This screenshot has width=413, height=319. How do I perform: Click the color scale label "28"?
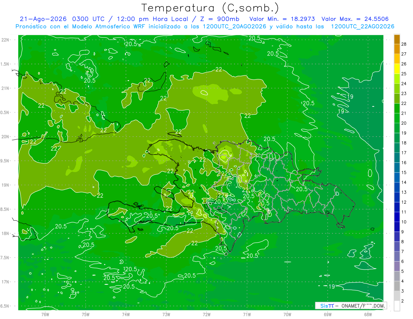(404, 44)
